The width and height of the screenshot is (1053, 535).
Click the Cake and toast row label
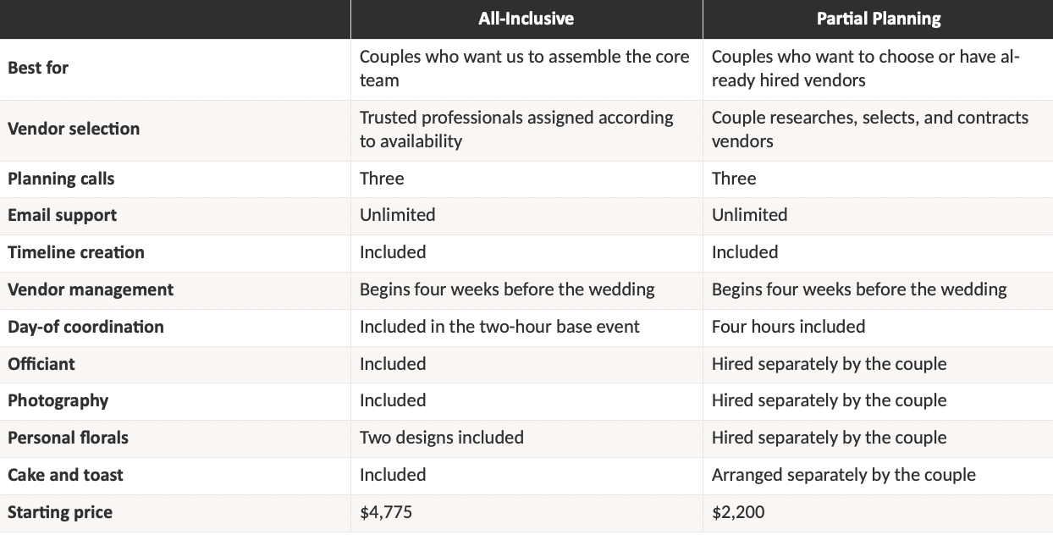[x=65, y=475]
